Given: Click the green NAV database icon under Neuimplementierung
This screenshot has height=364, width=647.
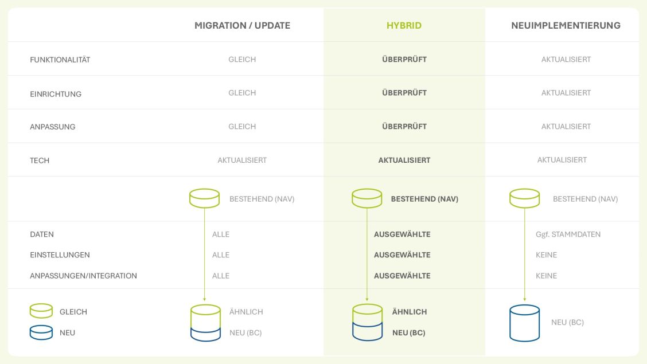Looking at the screenshot, I should tap(524, 198).
